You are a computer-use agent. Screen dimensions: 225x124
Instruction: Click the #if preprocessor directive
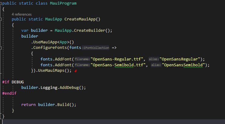pyautogui.click(x=6, y=82)
